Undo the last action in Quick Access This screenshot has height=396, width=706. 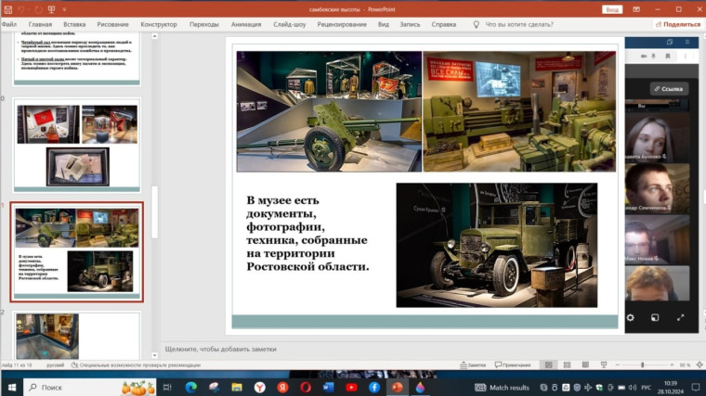[x=21, y=9]
